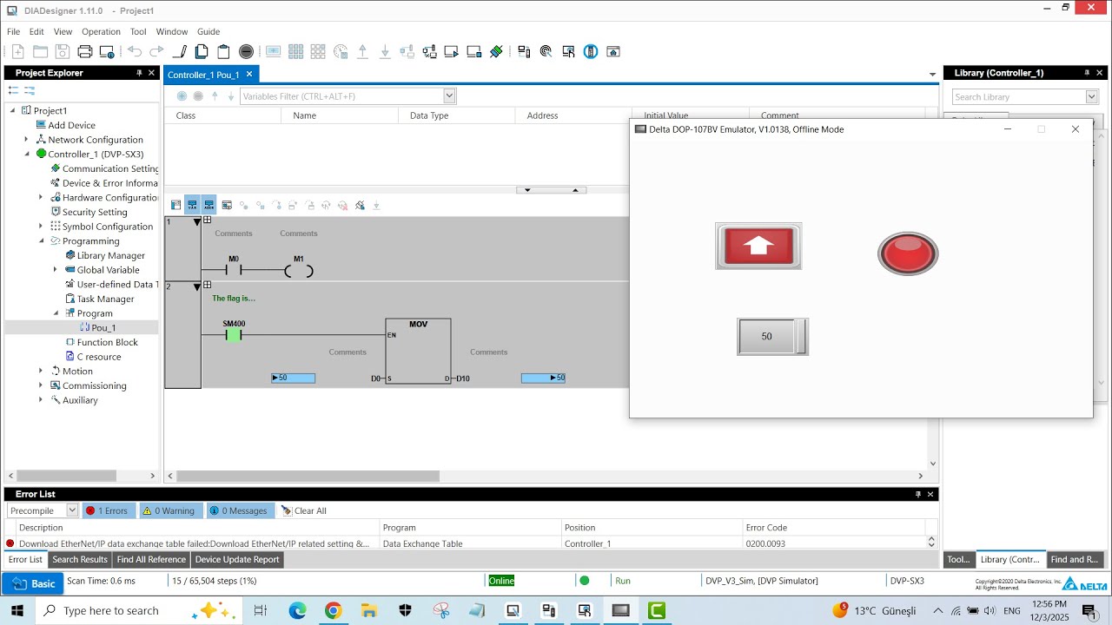This screenshot has width=1112, height=625.
Task: Click the expand-all list icon in Project Explorer
Action: click(13, 90)
